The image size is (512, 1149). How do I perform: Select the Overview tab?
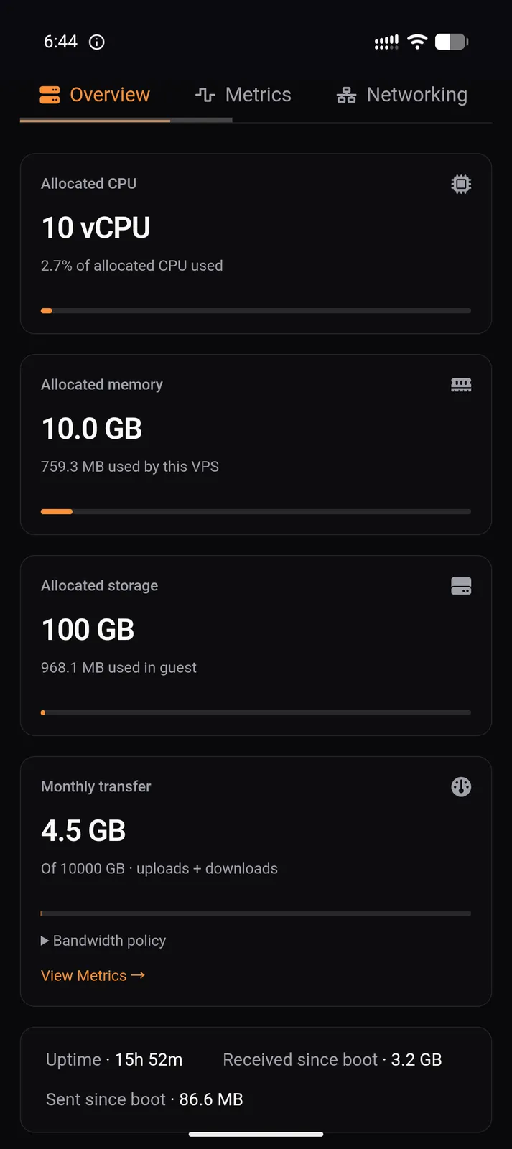(95, 95)
